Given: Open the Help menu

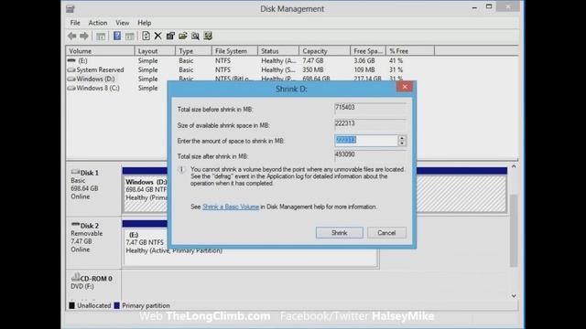Looking at the screenshot, I should [x=145, y=23].
